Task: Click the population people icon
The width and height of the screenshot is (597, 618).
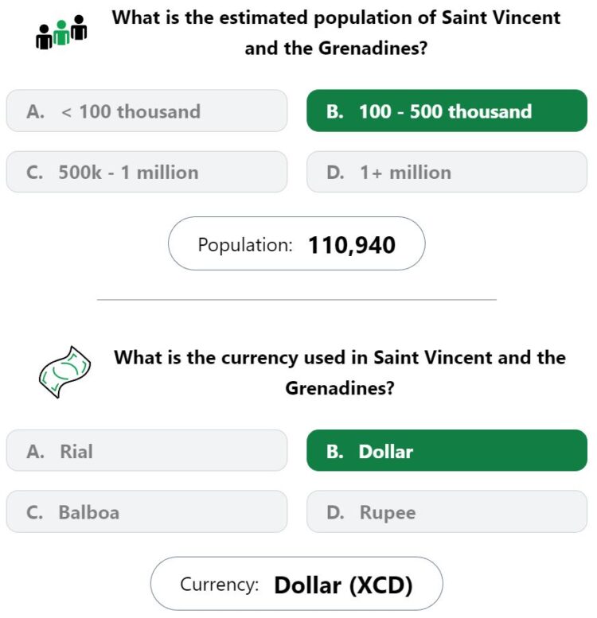Action: [61, 33]
